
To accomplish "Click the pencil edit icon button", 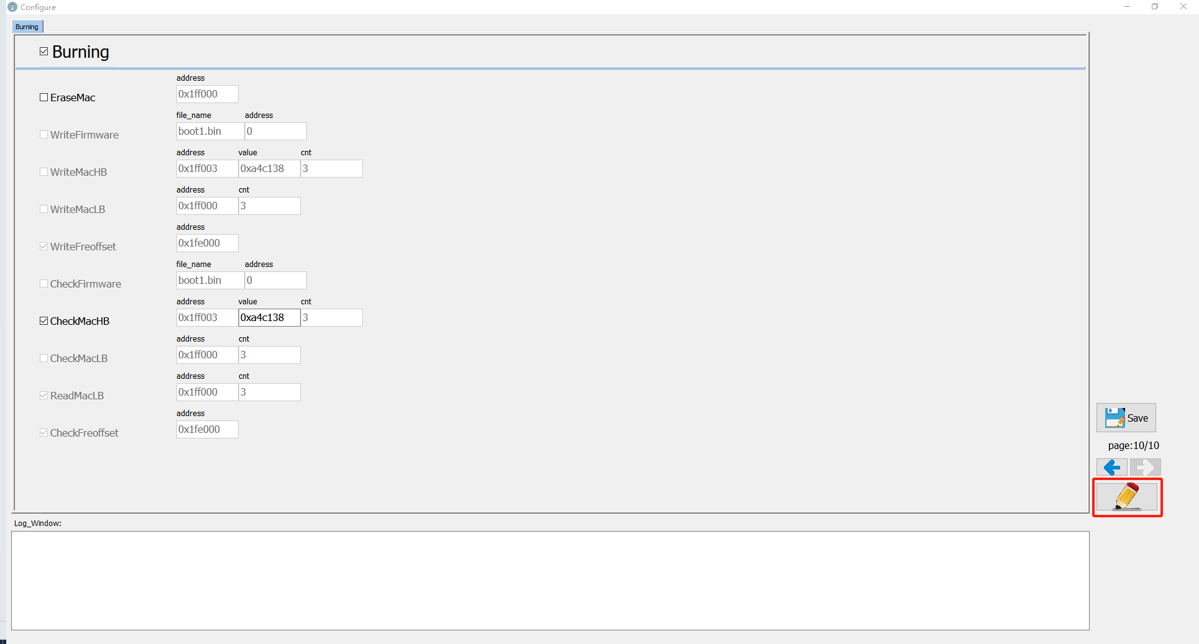I will pyautogui.click(x=1126, y=497).
